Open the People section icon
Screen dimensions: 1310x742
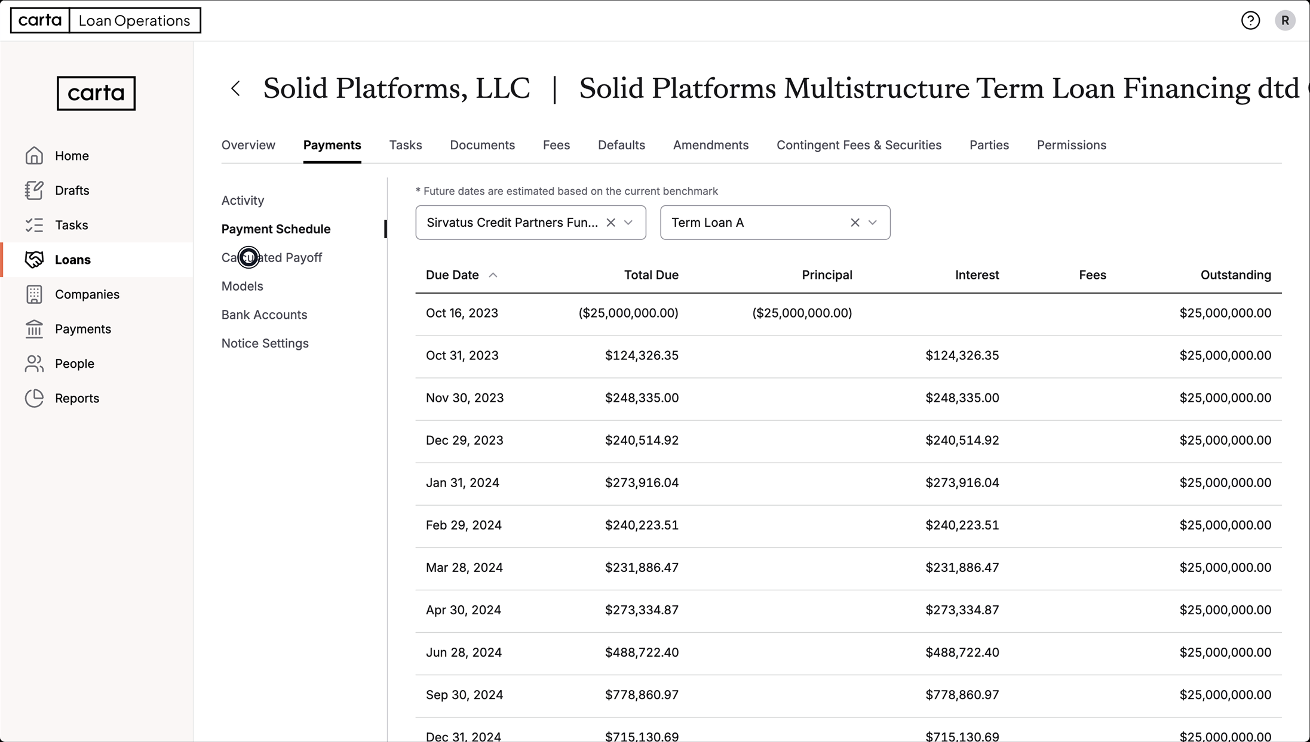tap(35, 363)
